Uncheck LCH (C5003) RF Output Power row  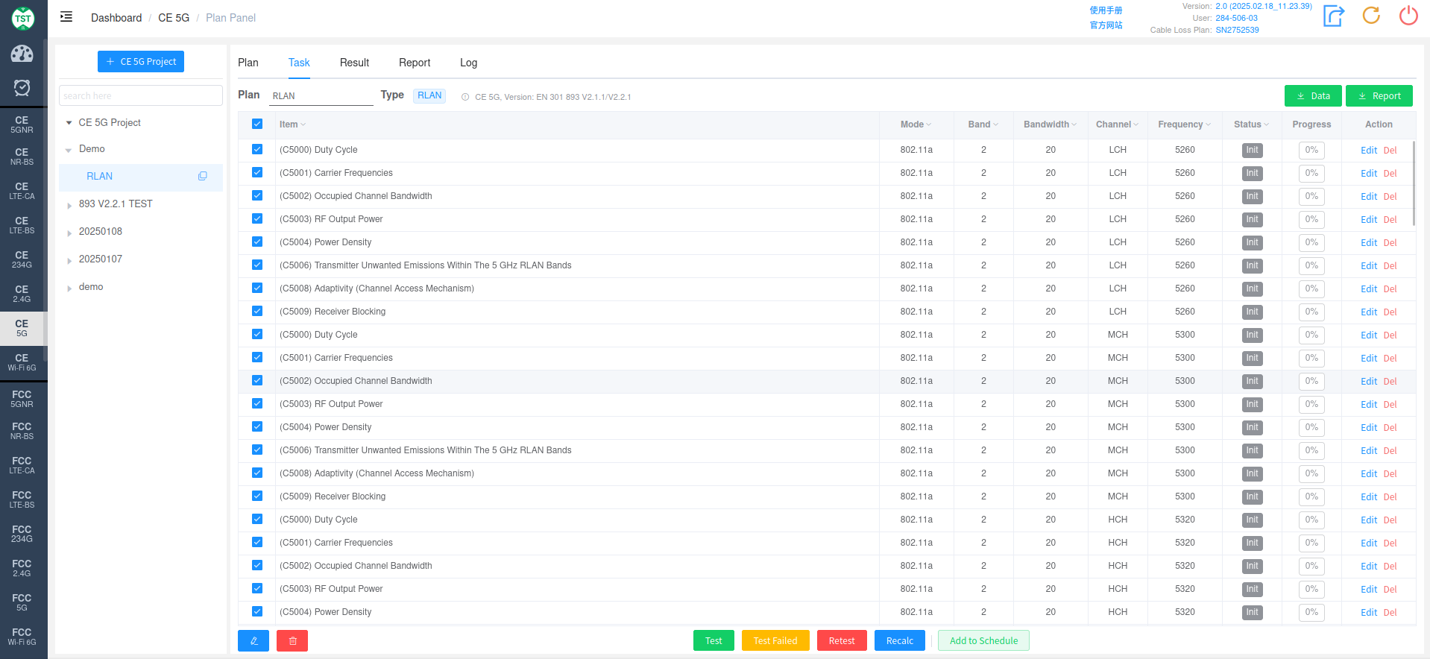[x=257, y=218]
